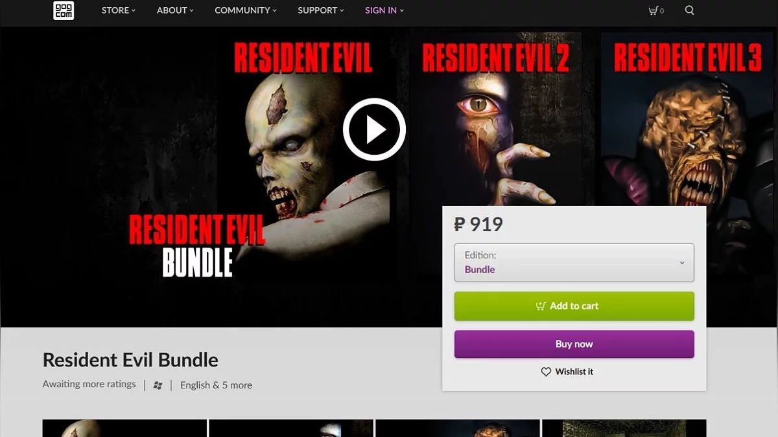
Task: Open the STORE menu
Action: 119,10
